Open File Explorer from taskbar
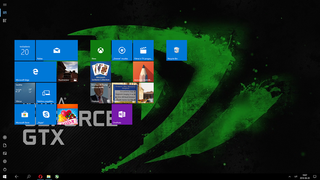 point(49,177)
